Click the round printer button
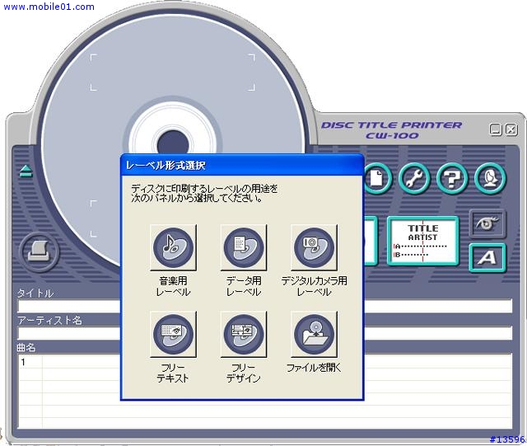Image resolution: width=527 pixels, height=446 pixels. [x=40, y=251]
